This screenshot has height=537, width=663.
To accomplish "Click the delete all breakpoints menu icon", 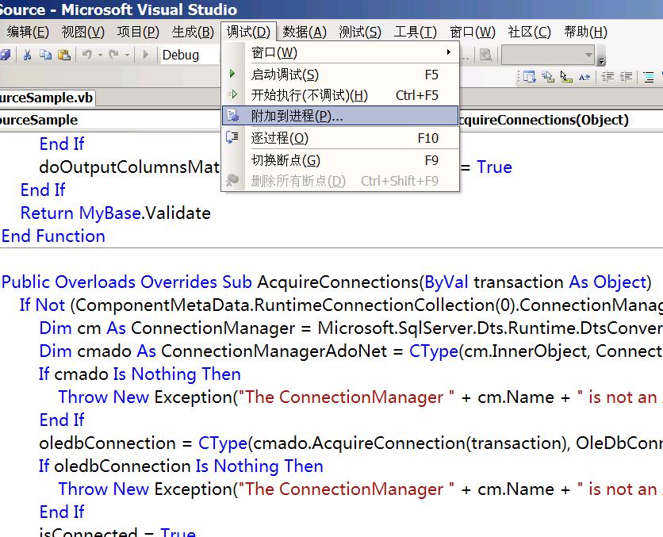I will coord(232,180).
